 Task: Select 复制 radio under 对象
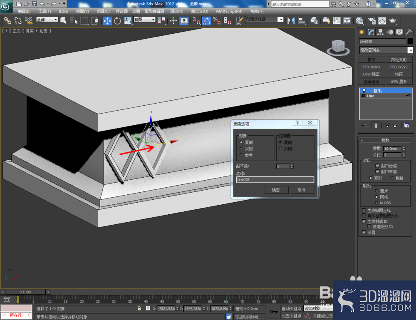(241, 142)
